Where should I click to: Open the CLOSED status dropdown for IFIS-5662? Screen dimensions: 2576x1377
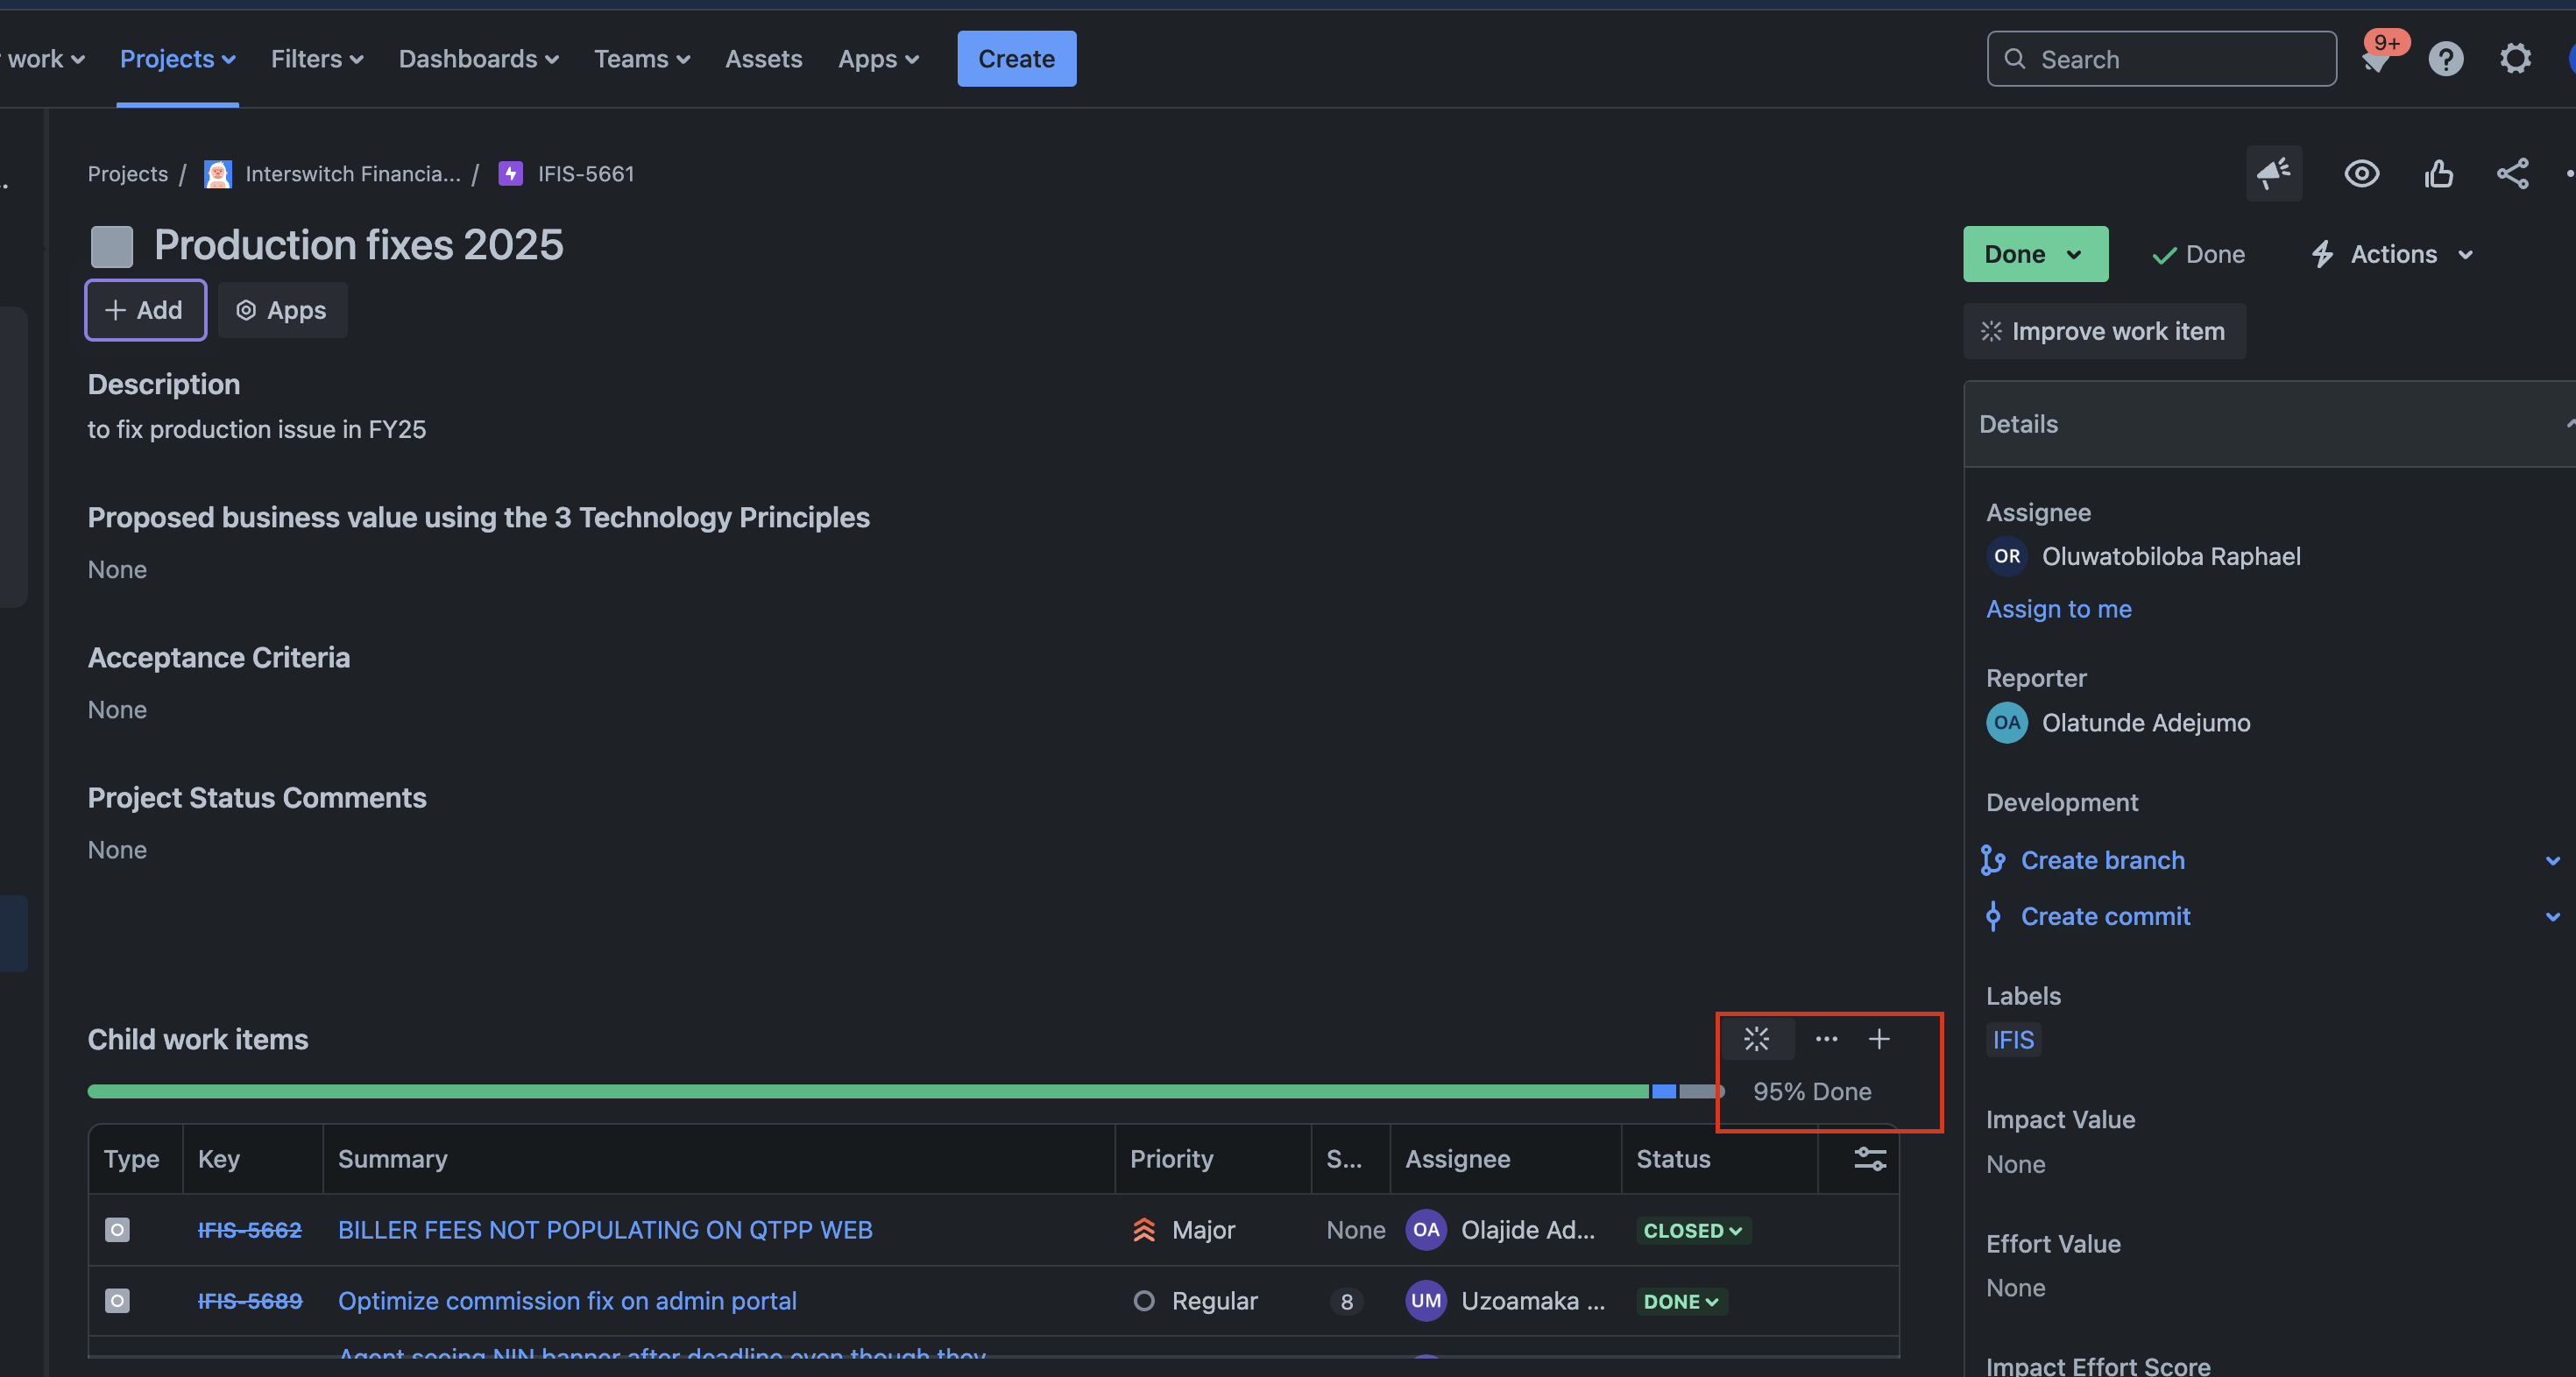tap(1692, 1230)
